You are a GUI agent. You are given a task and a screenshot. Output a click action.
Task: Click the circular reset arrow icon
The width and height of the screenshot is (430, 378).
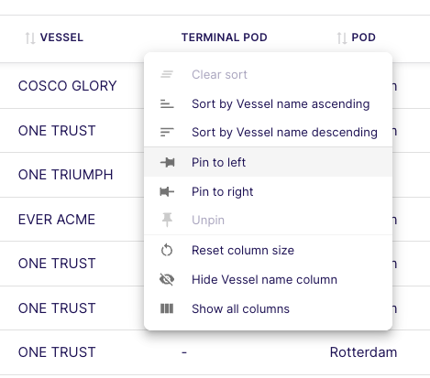coord(167,250)
